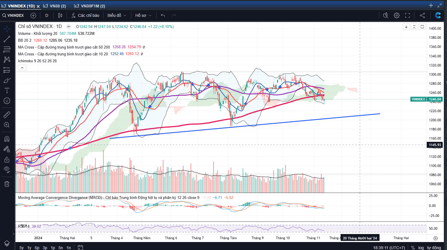447x250 pixels.
Task: Expand the 'Biểu đồ' dropdown
Action: [117, 15]
